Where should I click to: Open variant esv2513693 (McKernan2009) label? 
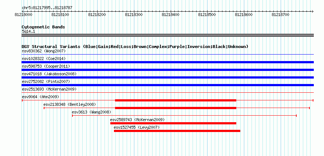tap(49, 89)
